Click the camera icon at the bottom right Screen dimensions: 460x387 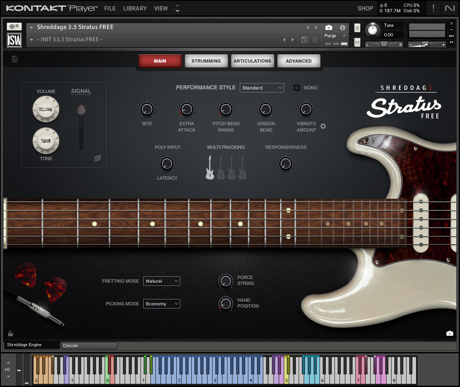450,333
